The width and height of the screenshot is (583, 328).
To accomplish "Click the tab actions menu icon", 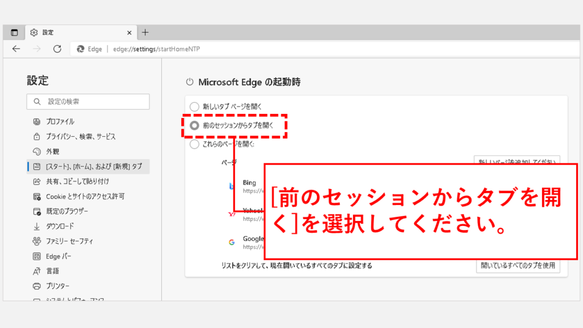I will tap(14, 32).
